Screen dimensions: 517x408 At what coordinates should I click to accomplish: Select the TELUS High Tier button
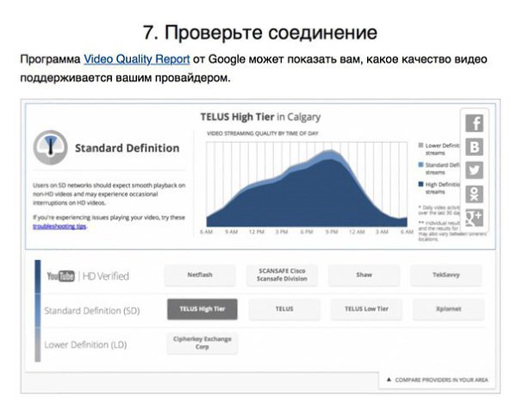click(202, 309)
